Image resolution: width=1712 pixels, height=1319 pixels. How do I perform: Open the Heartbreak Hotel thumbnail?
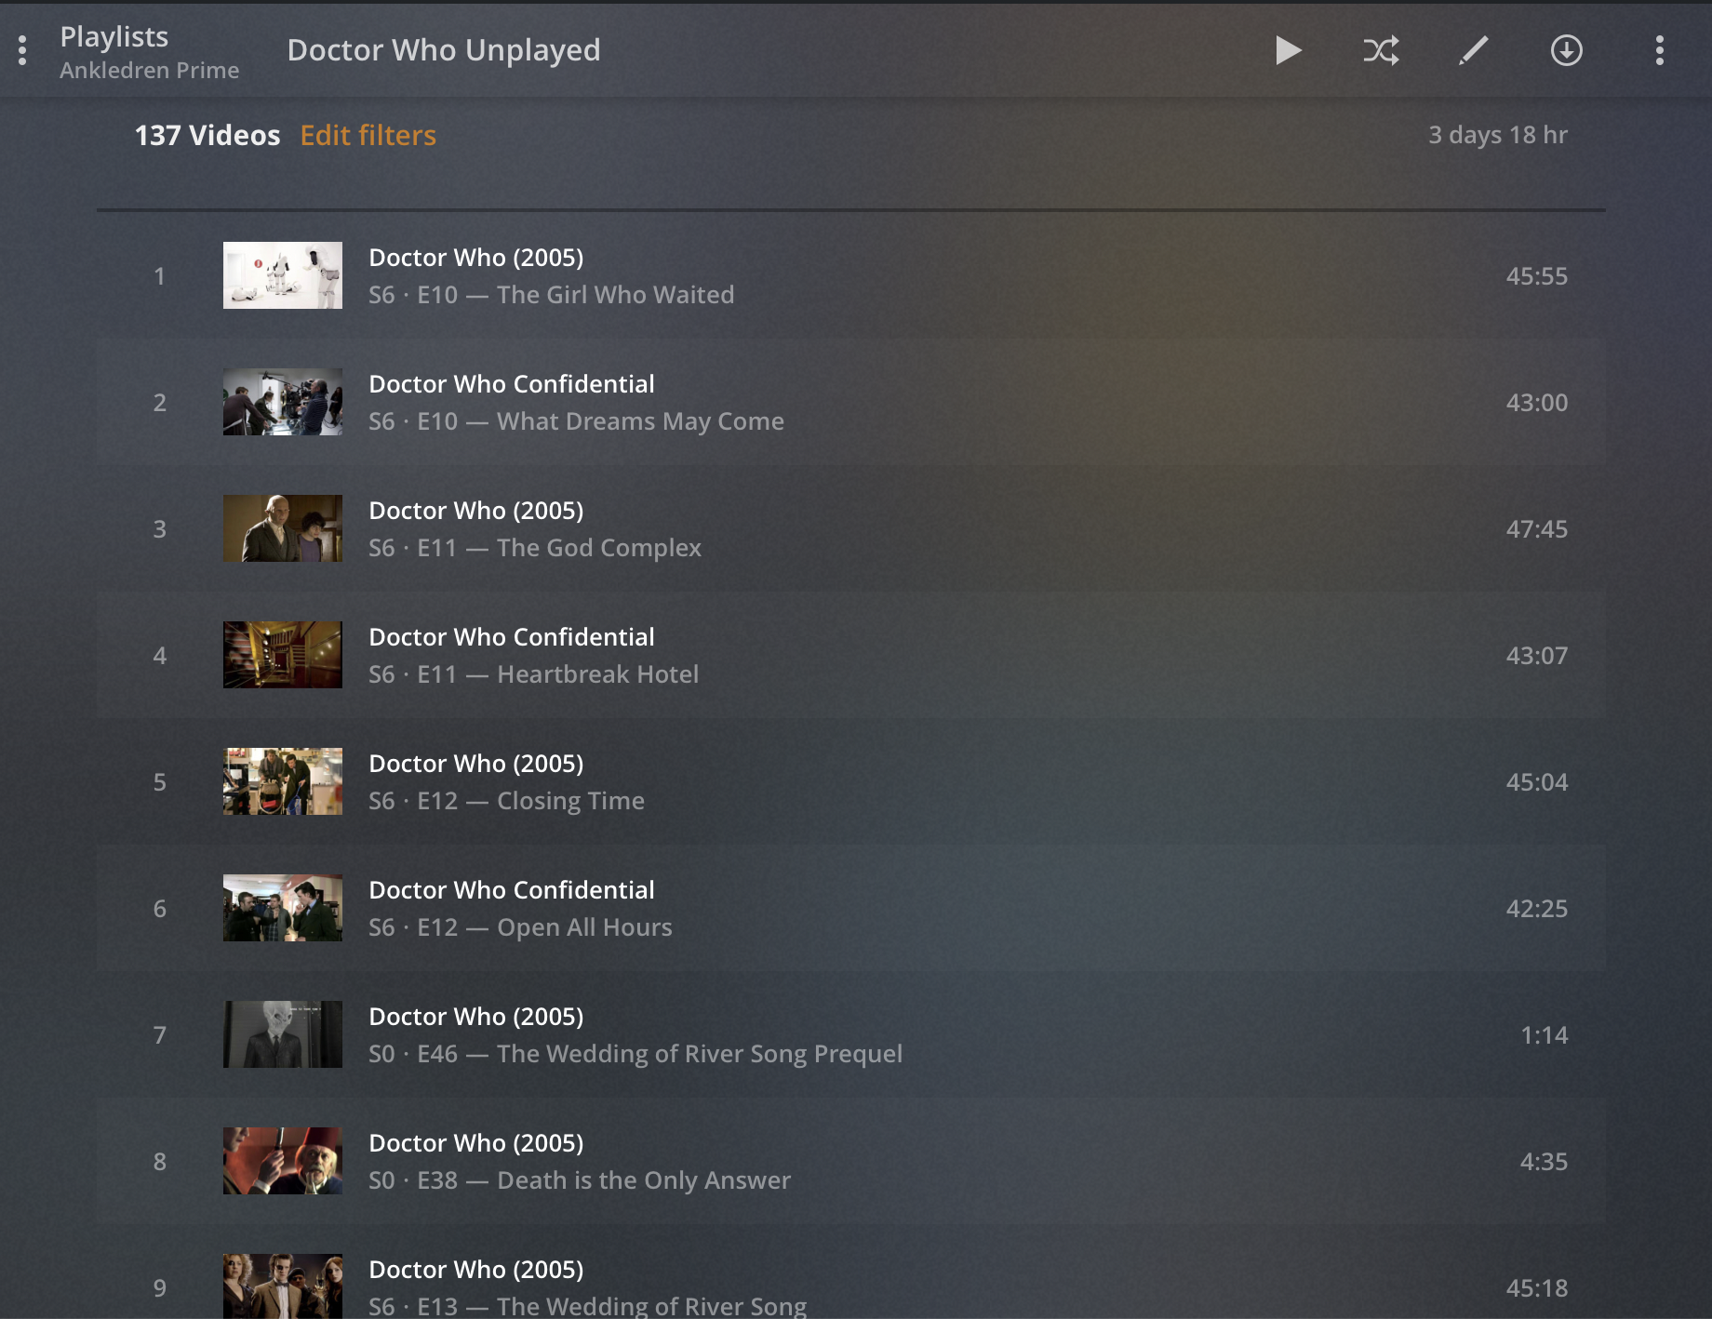283,655
